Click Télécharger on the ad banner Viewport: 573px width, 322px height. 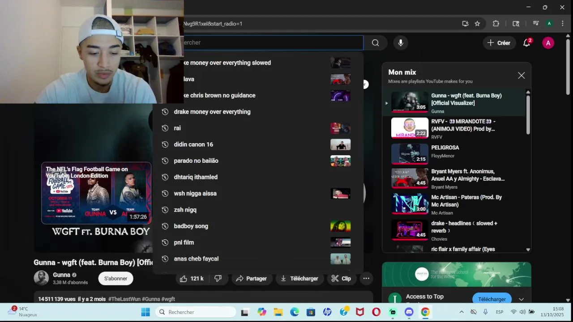(x=492, y=299)
